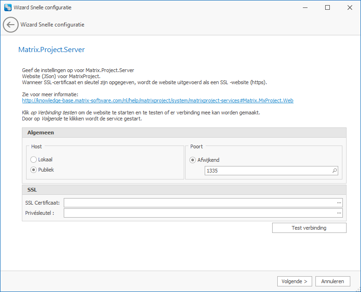Viewport: 361px width, 292px height.
Task: Select the Publiek host option
Action: click(x=33, y=170)
